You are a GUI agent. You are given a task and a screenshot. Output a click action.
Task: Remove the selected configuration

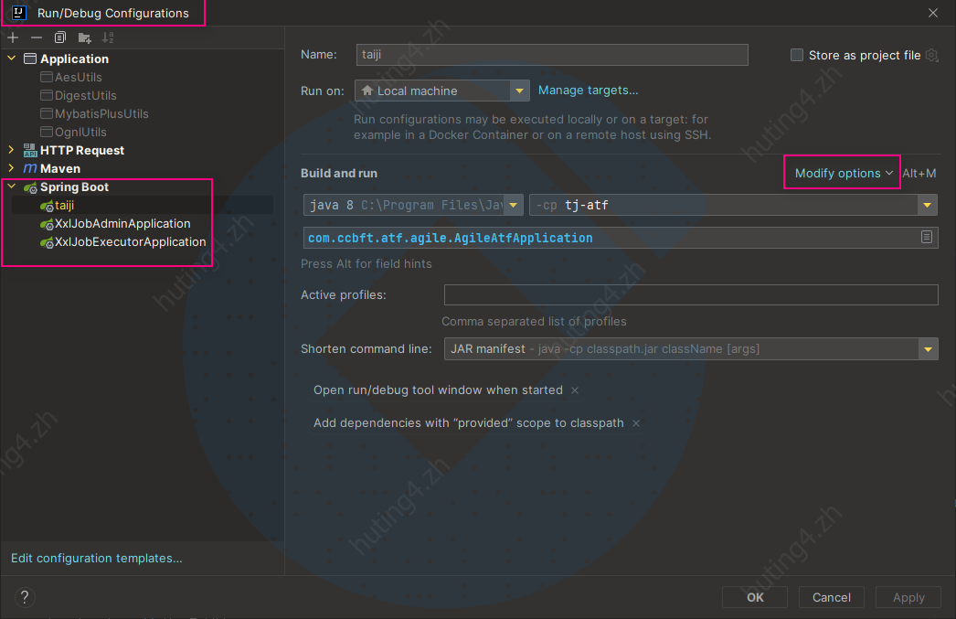point(37,37)
